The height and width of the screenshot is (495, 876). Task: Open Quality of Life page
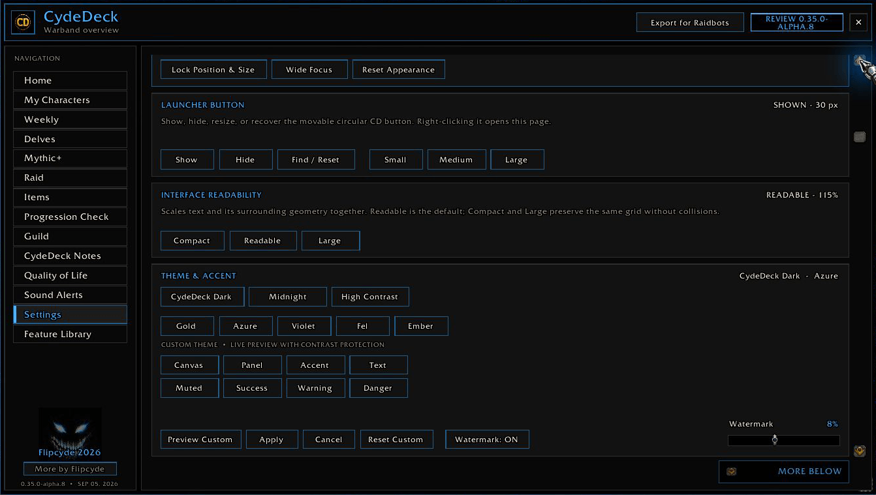click(x=70, y=276)
